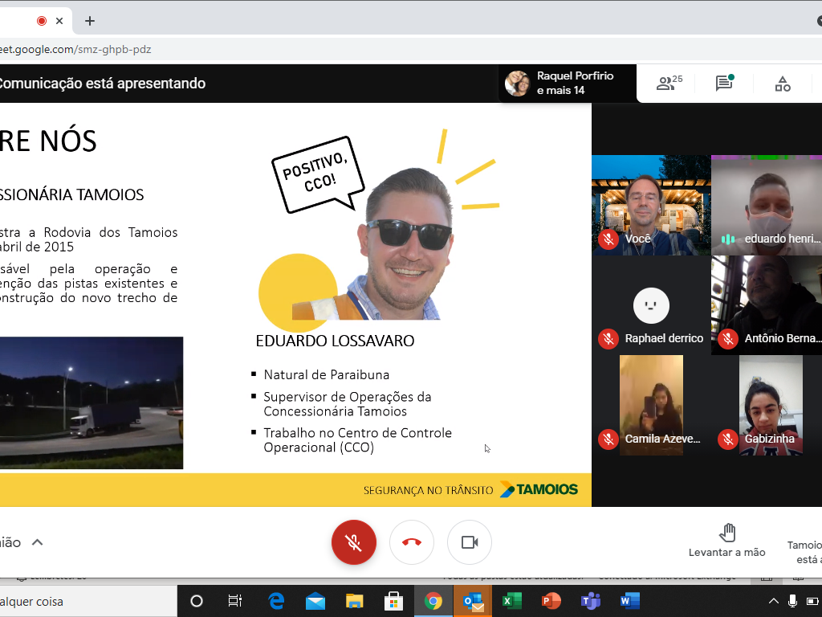Toggle the camera on or off
The width and height of the screenshot is (822, 617).
tap(470, 542)
